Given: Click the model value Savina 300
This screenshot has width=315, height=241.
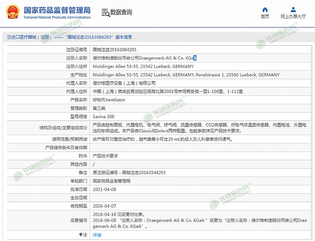Looking at the screenshot, I should click(103, 117).
